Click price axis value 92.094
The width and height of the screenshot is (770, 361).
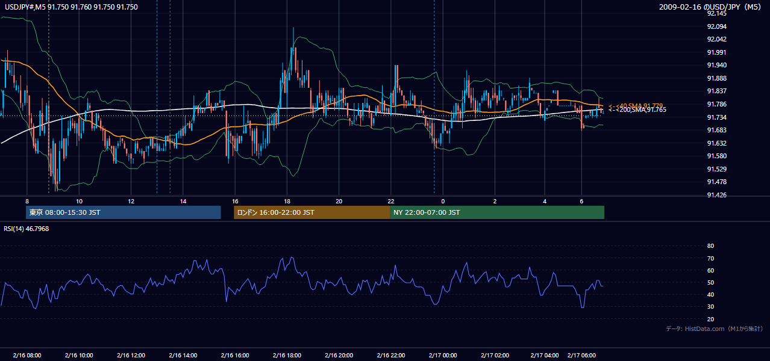coord(717,26)
